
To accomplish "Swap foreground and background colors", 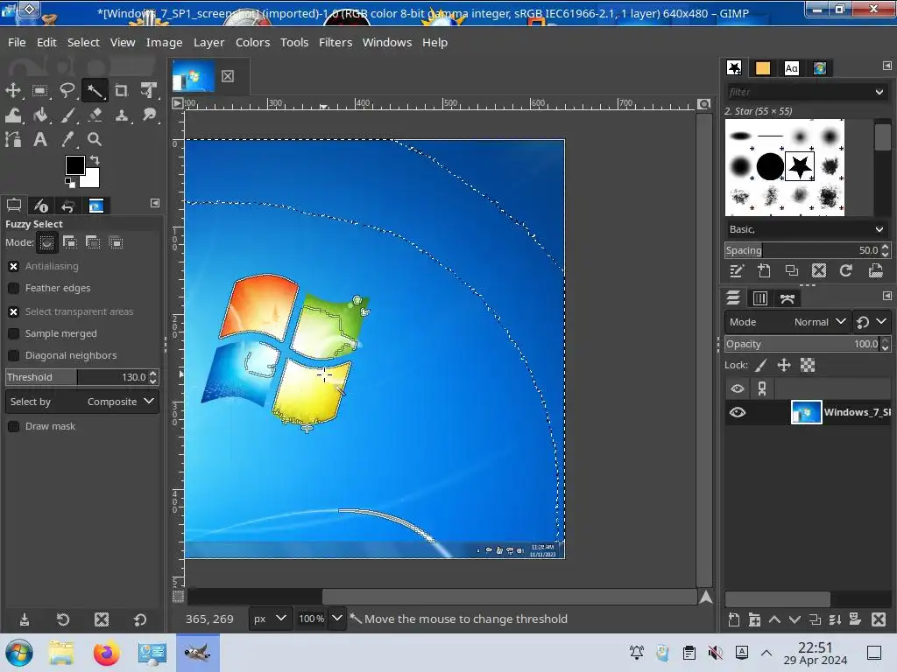I will coord(95,161).
